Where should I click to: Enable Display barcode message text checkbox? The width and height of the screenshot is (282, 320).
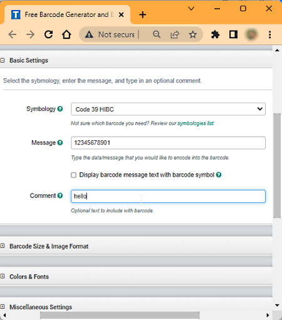[x=73, y=175]
